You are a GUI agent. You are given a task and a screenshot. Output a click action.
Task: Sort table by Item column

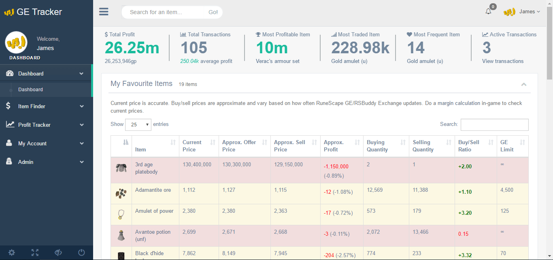(x=155, y=146)
